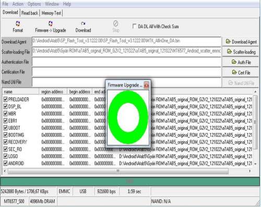Uncheck the DSP_BL partition
This screenshot has width=261, height=207.
[5, 106]
